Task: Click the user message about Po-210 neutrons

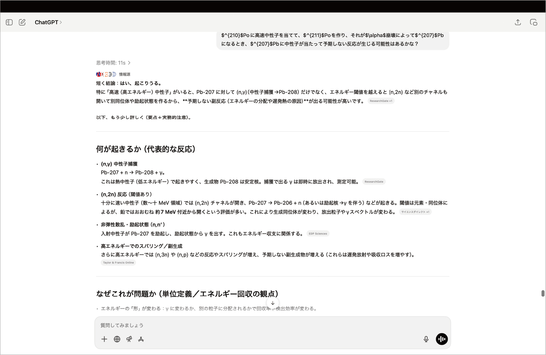Action: click(x=332, y=40)
